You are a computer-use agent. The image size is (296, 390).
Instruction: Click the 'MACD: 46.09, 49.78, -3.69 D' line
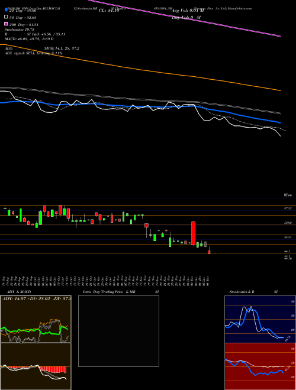click(29, 39)
